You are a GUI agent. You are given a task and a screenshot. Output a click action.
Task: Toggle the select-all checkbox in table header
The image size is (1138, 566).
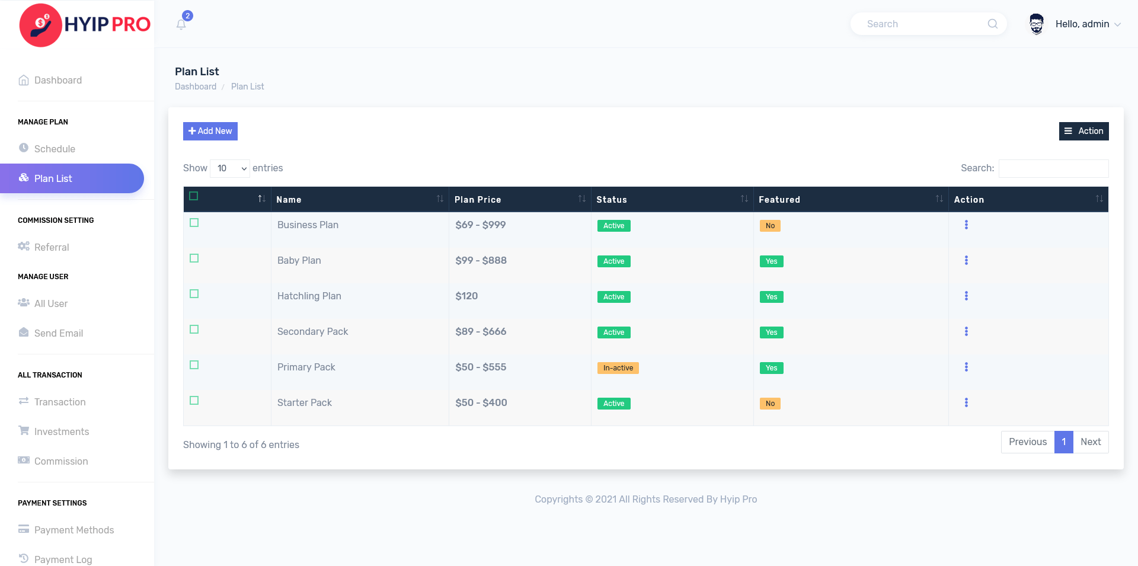(194, 196)
